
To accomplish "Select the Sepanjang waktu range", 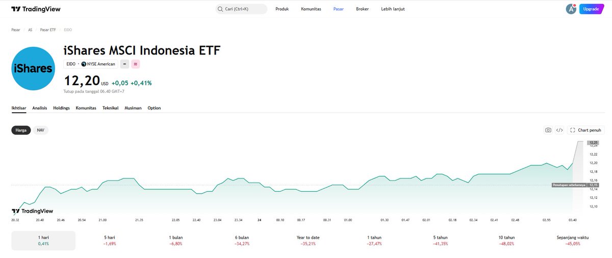I will coord(572,241).
